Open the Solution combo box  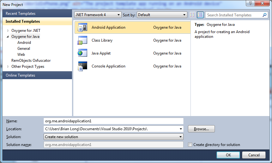tap(113, 137)
